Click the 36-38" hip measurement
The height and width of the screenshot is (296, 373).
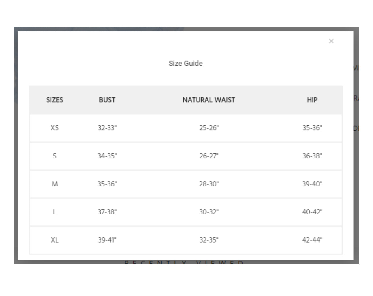(312, 156)
